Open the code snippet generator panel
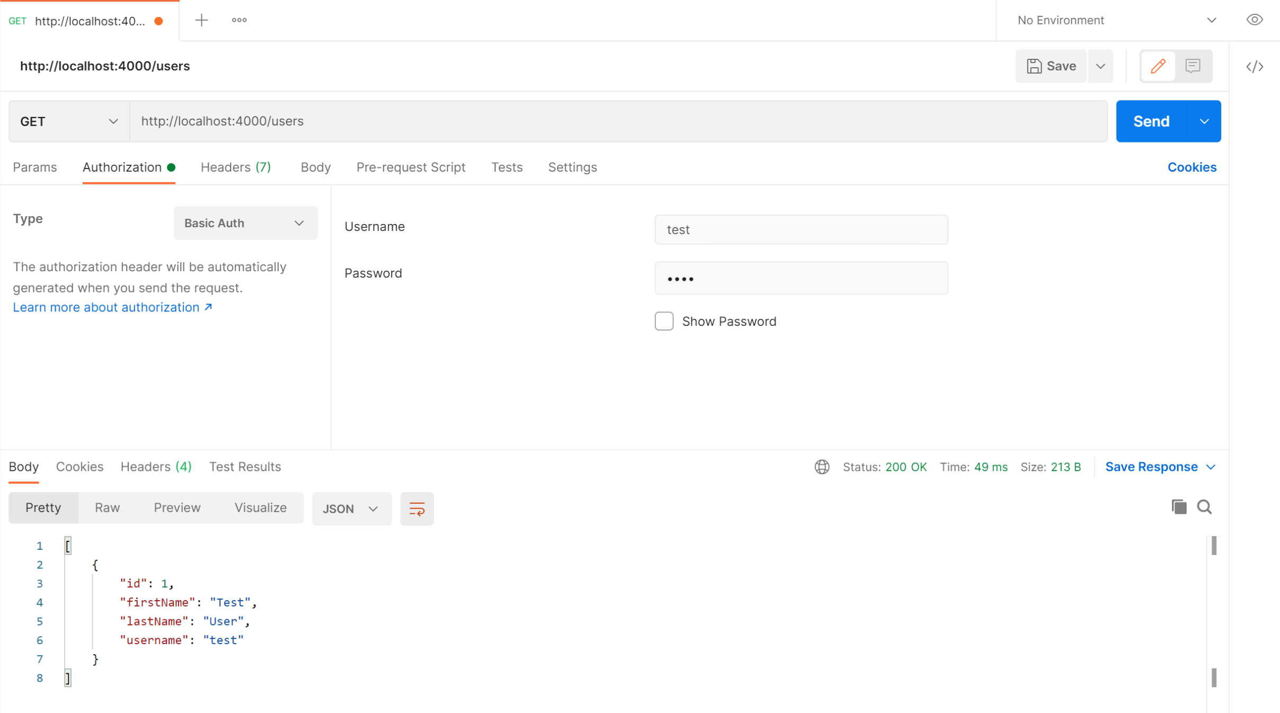Viewport: 1280px width, 713px height. click(x=1255, y=66)
